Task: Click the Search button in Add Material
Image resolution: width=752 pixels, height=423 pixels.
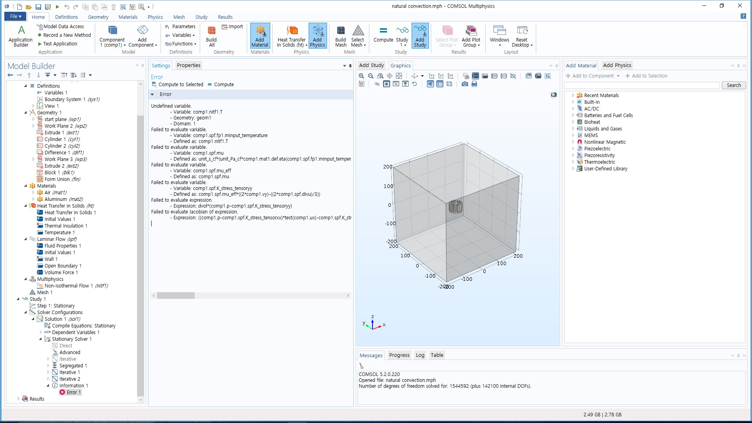Action: [734, 85]
